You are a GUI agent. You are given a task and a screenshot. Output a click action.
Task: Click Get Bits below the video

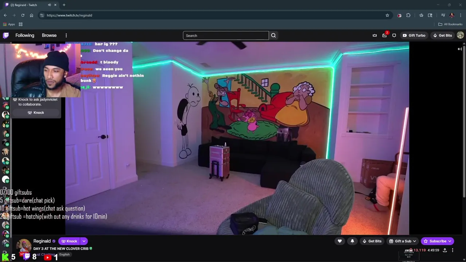[372, 241]
